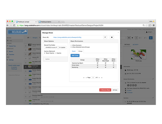
Task: Switch to the Guest tab
Action: tap(74, 51)
